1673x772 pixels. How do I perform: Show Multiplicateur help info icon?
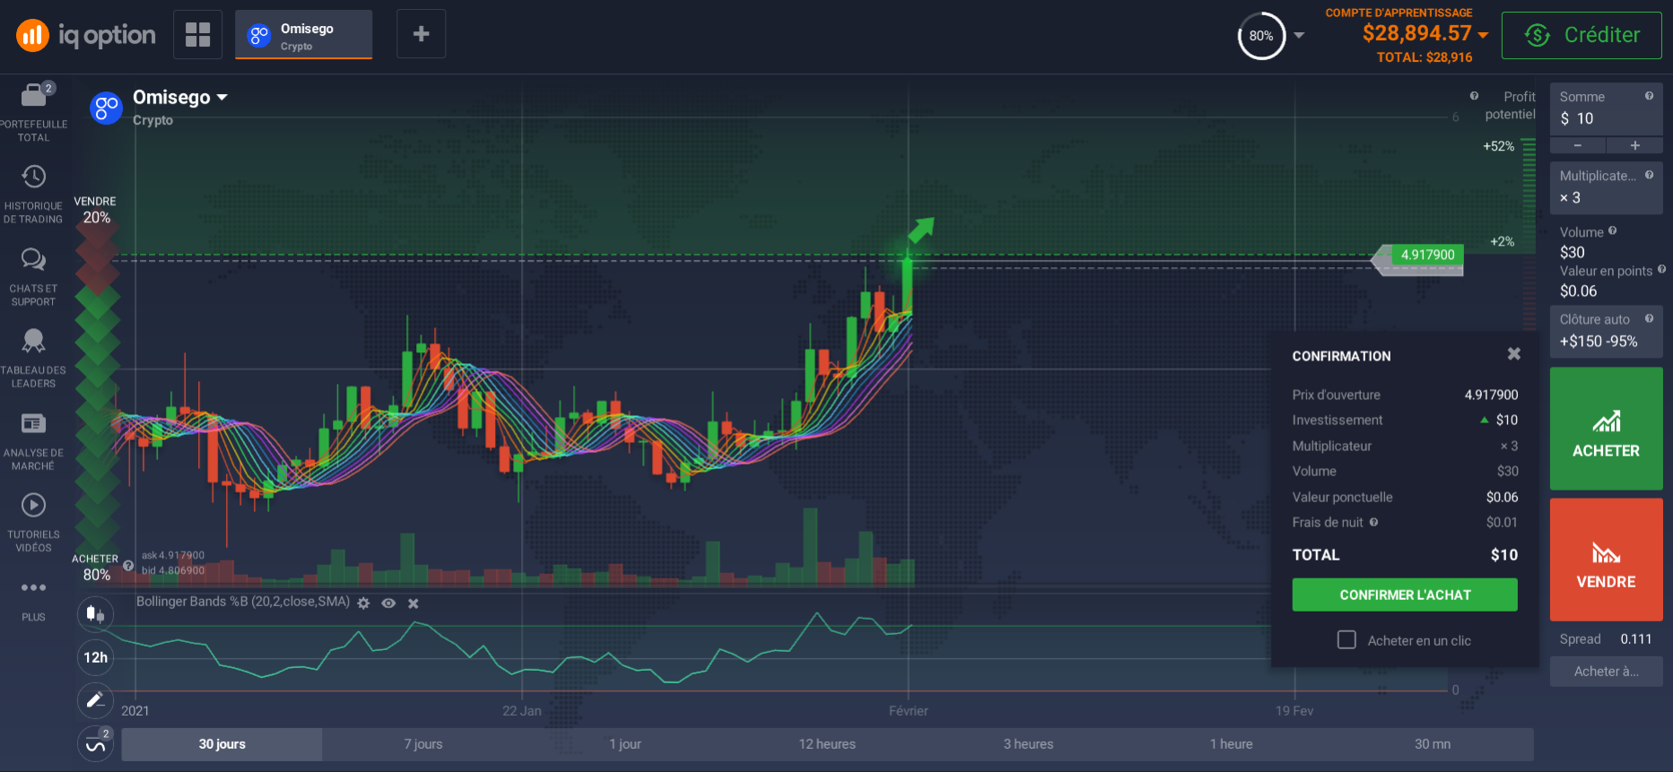tap(1649, 175)
